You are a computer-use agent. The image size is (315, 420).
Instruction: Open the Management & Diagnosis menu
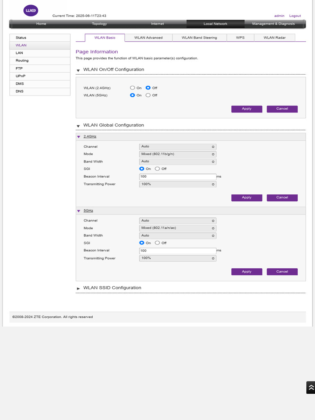273,24
